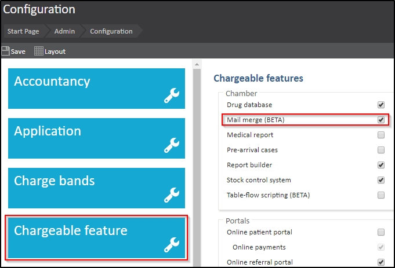Click the Save disk icon

pos(6,52)
